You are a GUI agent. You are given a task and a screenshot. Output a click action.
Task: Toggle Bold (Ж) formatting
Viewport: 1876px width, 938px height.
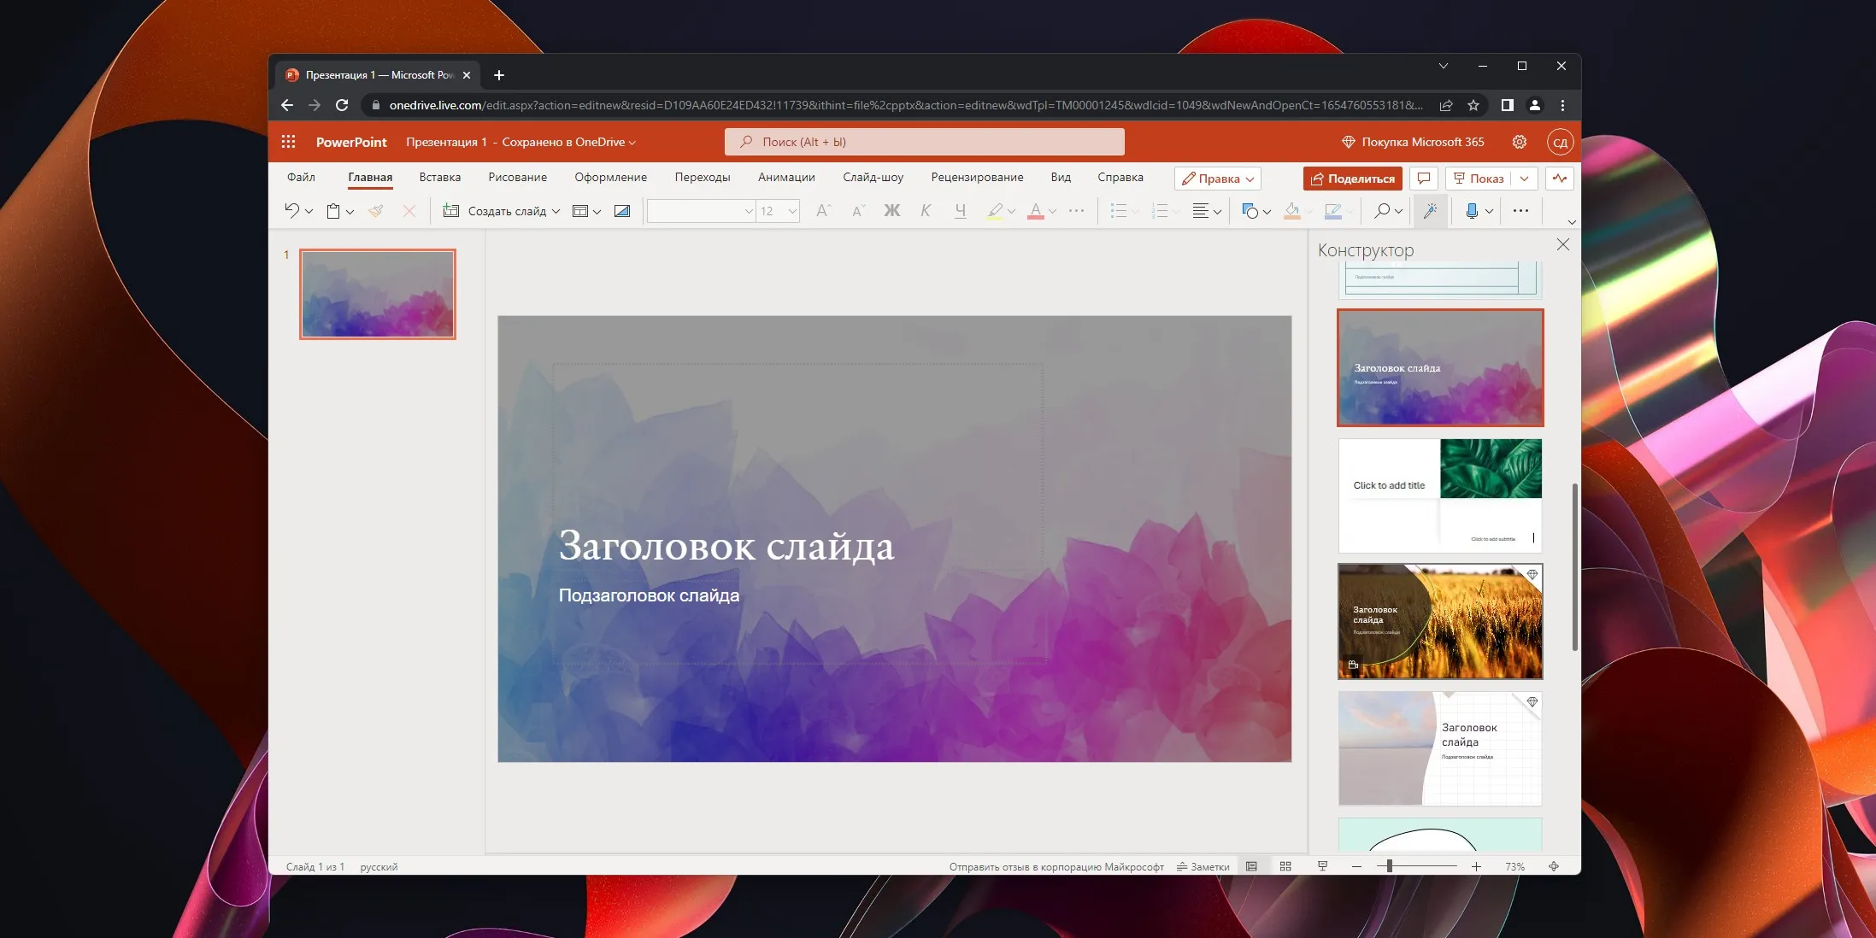[x=891, y=210]
